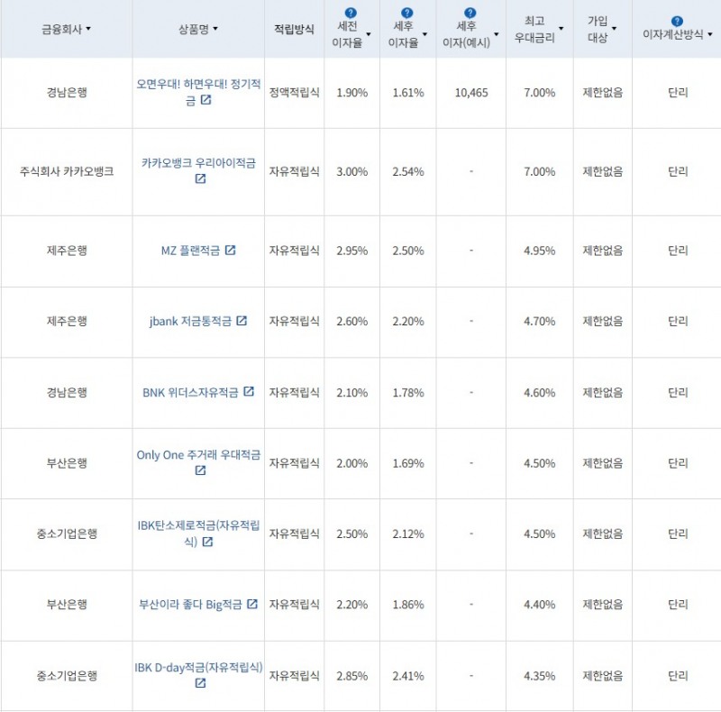Sort table using 최고 우대금리 header arrow

560,29
